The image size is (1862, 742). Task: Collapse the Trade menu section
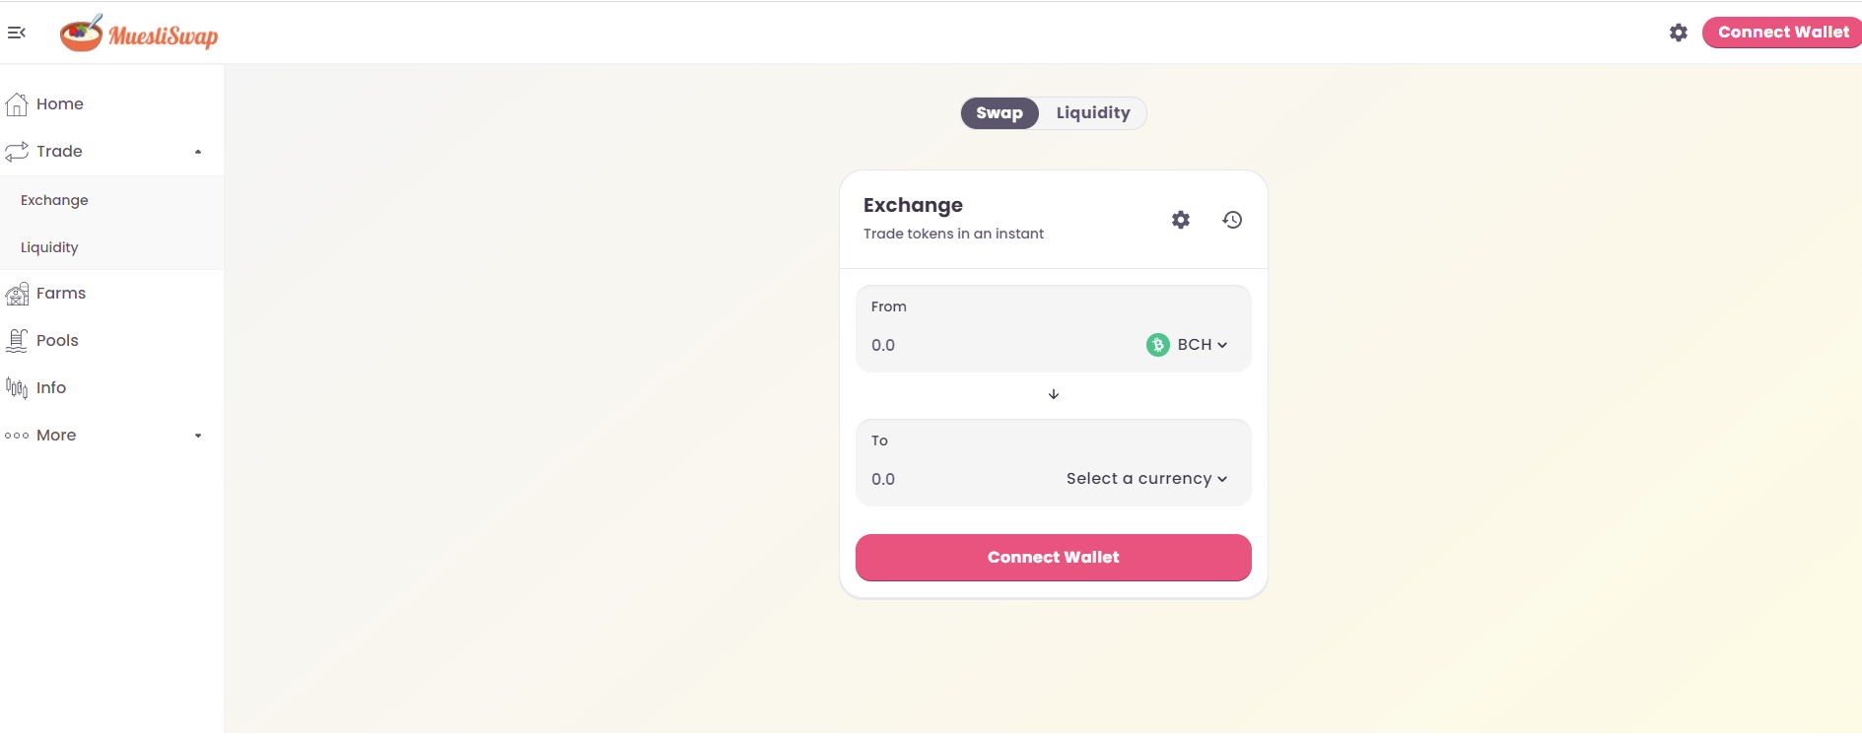112,152
